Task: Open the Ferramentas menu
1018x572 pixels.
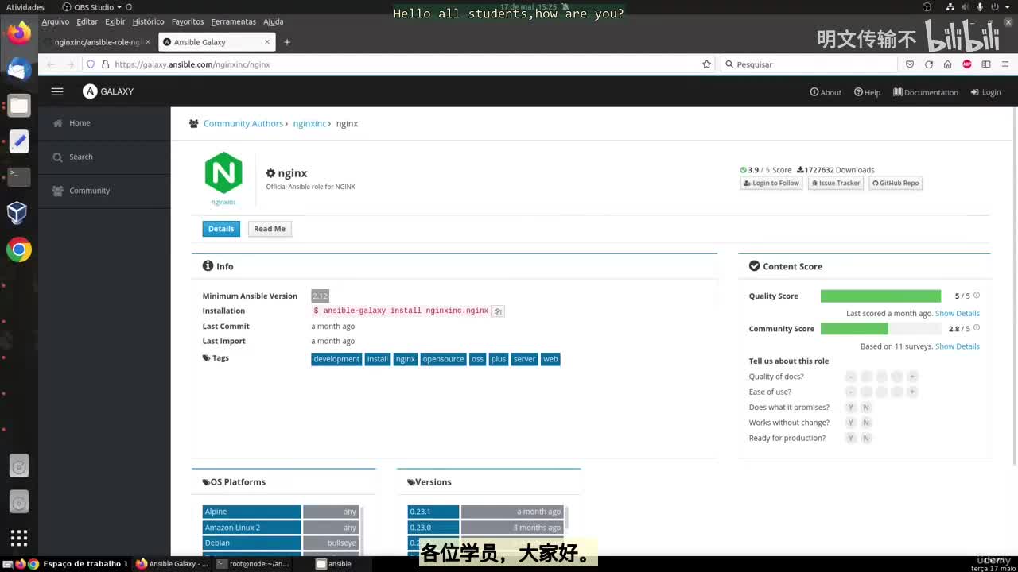Action: click(233, 21)
